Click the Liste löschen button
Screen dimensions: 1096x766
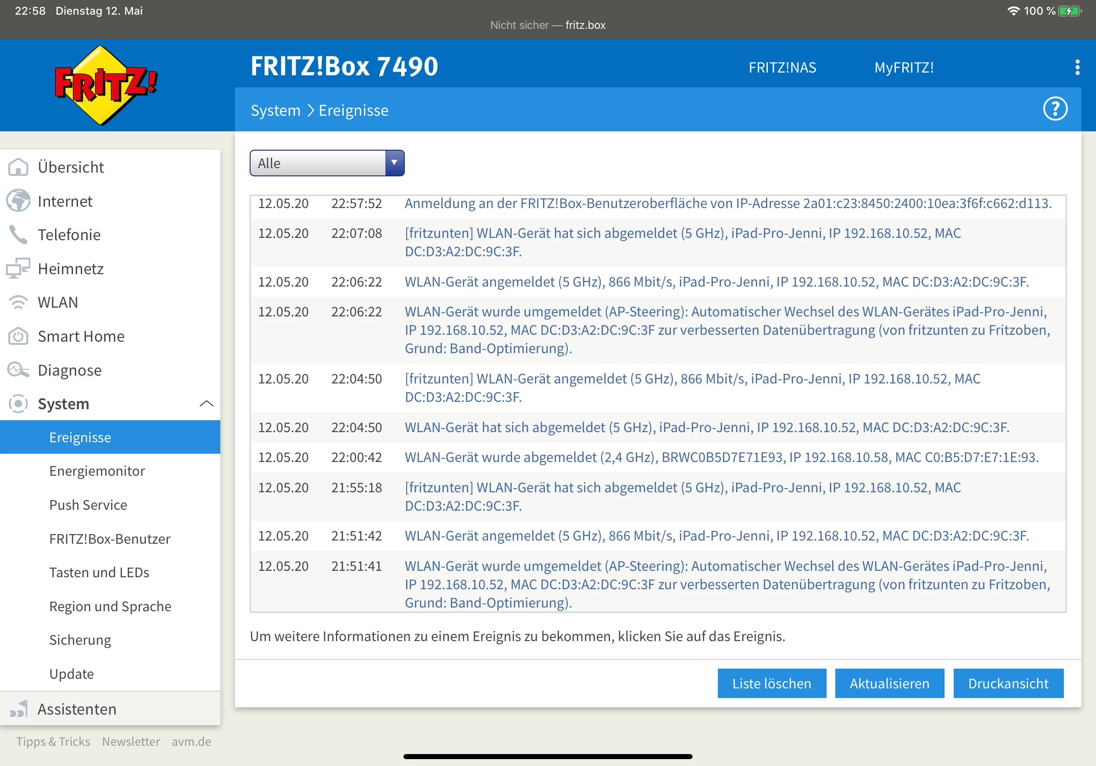(x=772, y=683)
